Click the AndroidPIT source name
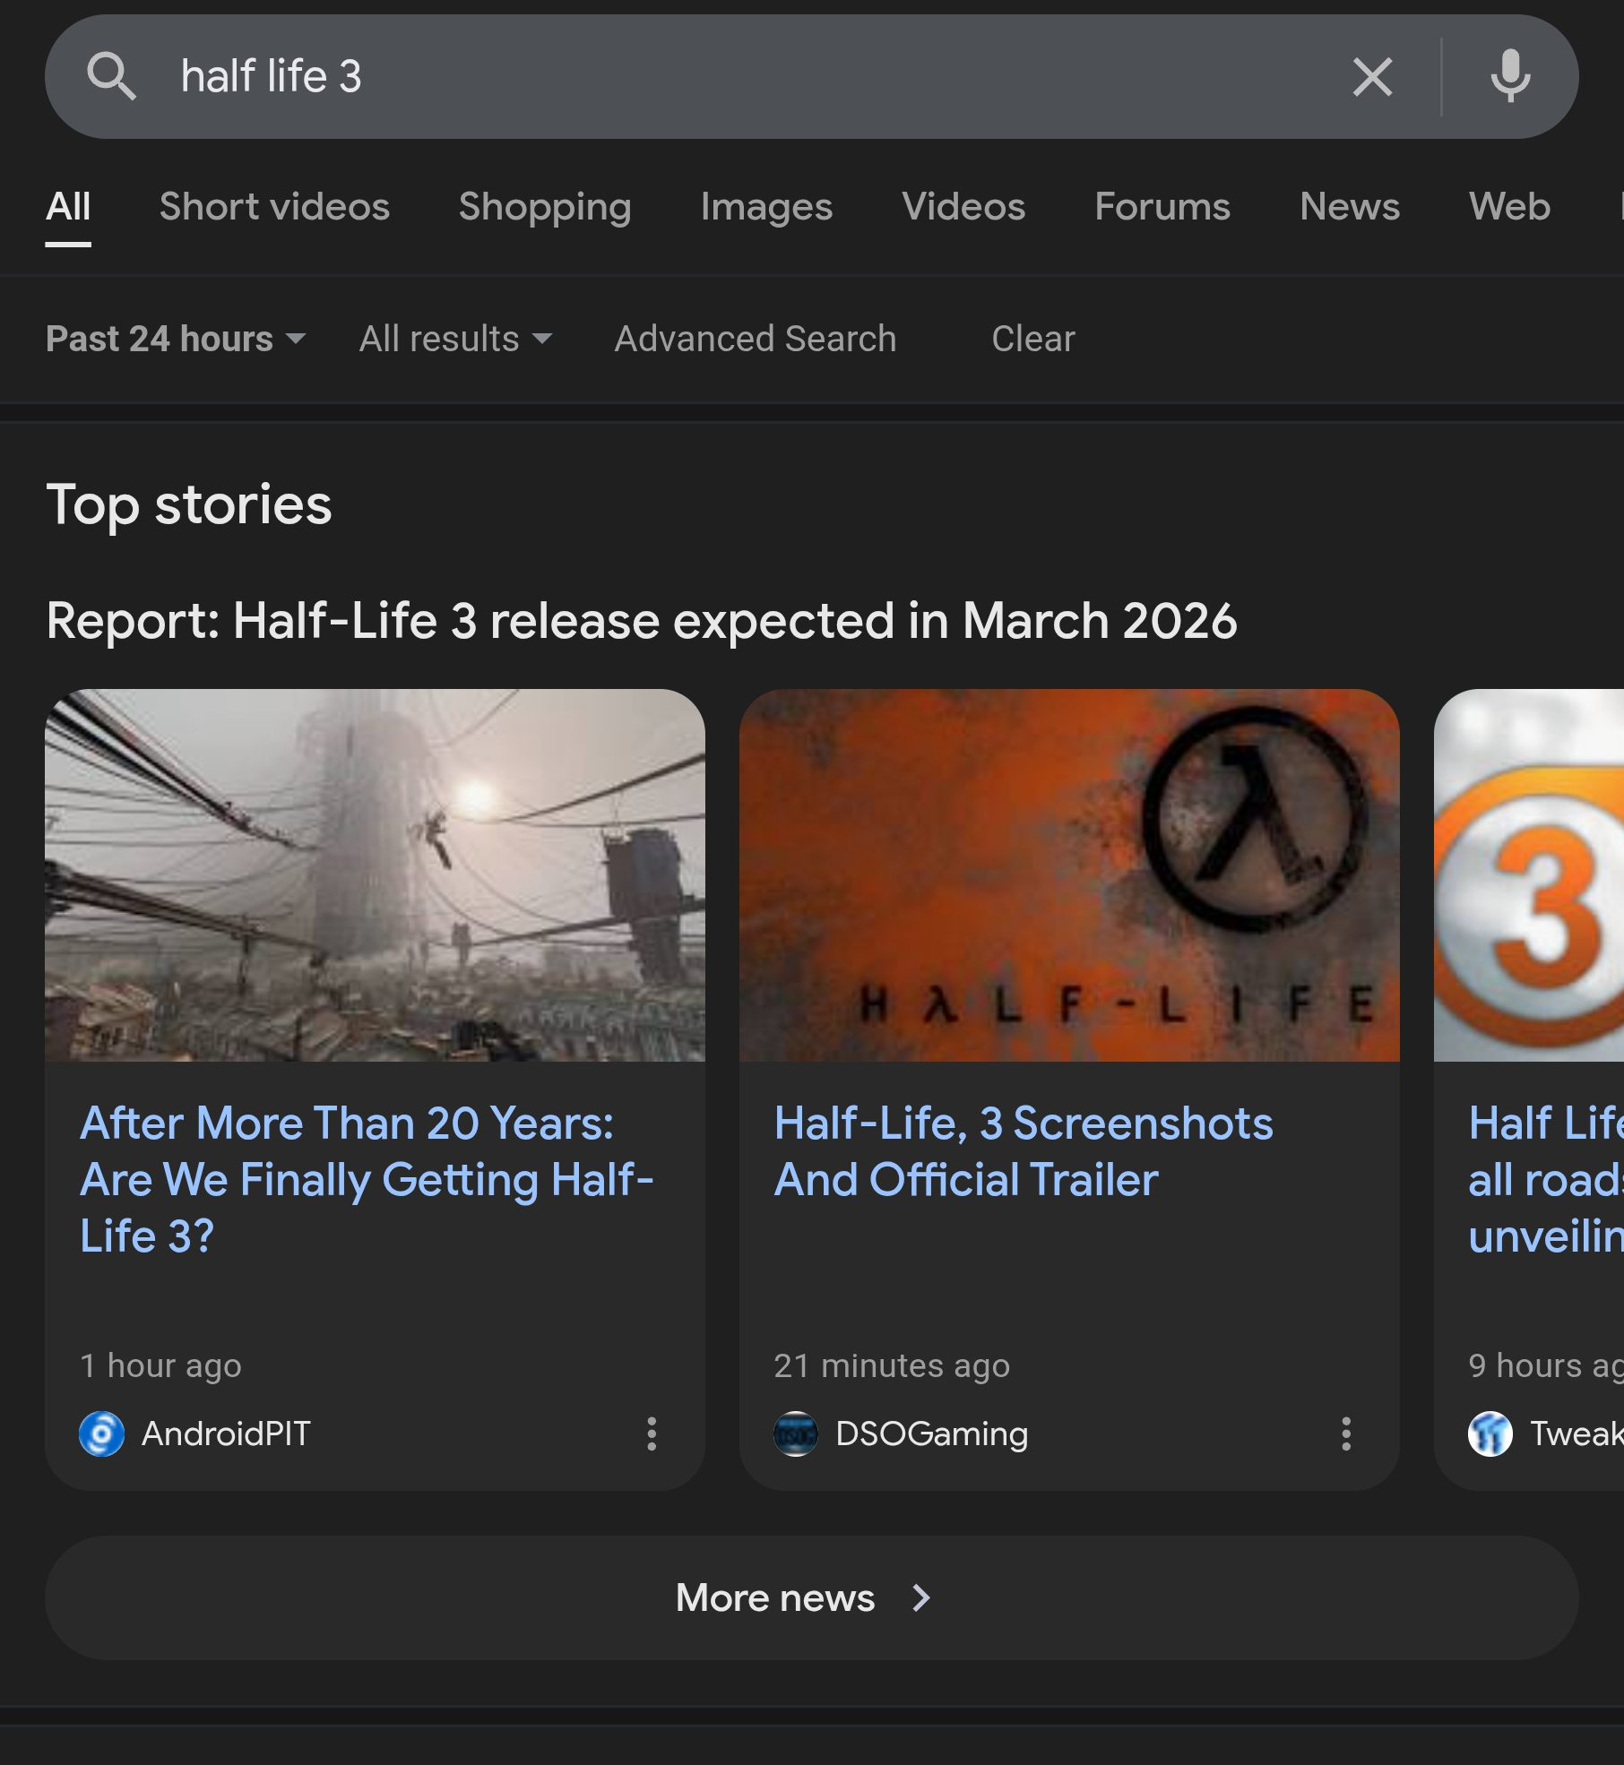 tap(226, 1434)
